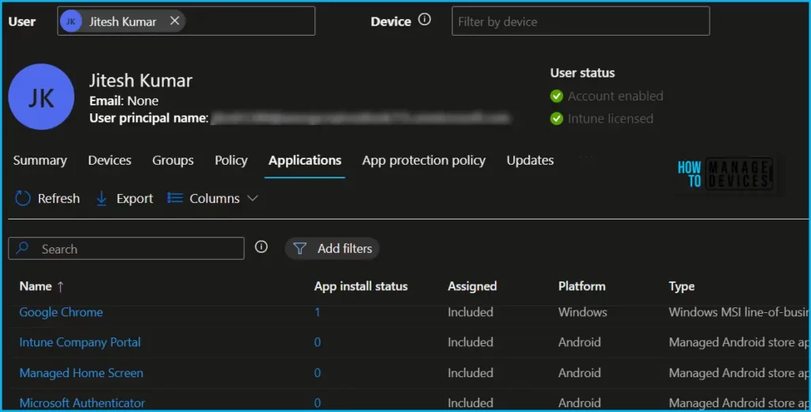811x412 pixels.
Task: Click the Columns list icon
Action: [x=175, y=198]
